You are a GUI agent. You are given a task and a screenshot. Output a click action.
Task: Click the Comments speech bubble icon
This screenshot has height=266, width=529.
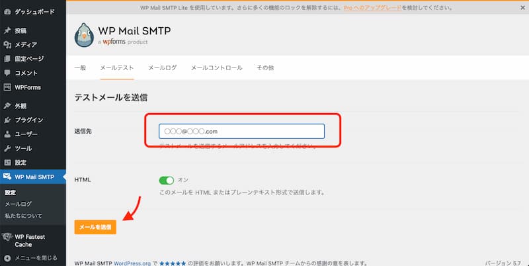(7, 73)
